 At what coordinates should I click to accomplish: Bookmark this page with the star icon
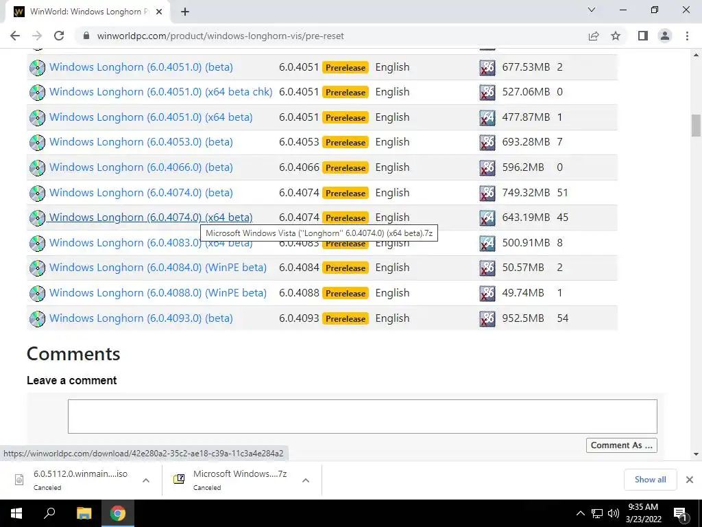(616, 36)
